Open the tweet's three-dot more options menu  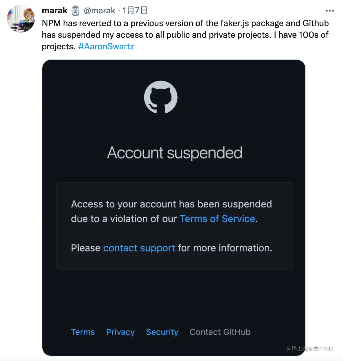click(x=330, y=11)
